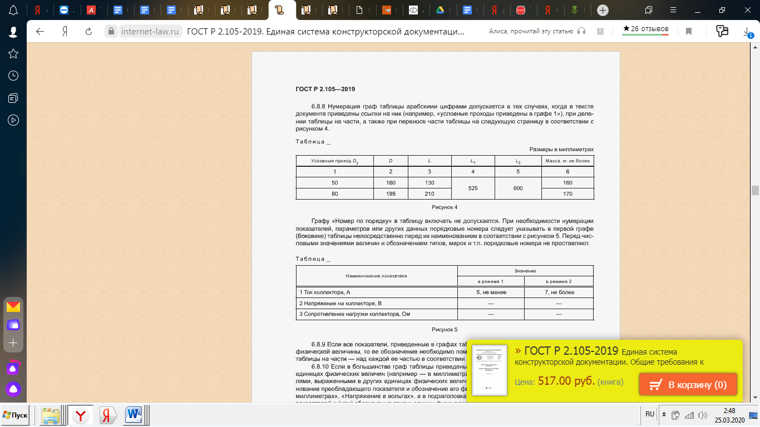Switch to the Google Drive tab

click(x=440, y=10)
